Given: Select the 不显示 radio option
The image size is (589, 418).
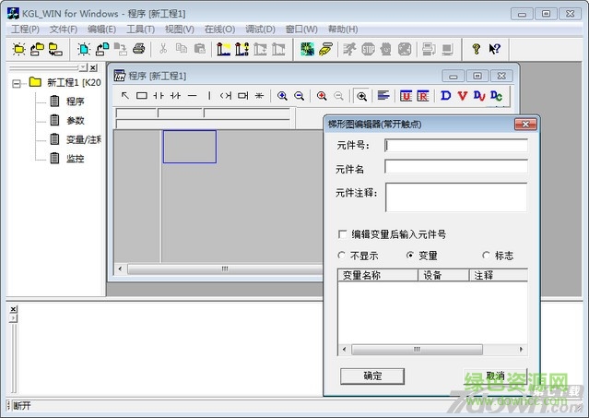Looking at the screenshot, I should [x=343, y=255].
